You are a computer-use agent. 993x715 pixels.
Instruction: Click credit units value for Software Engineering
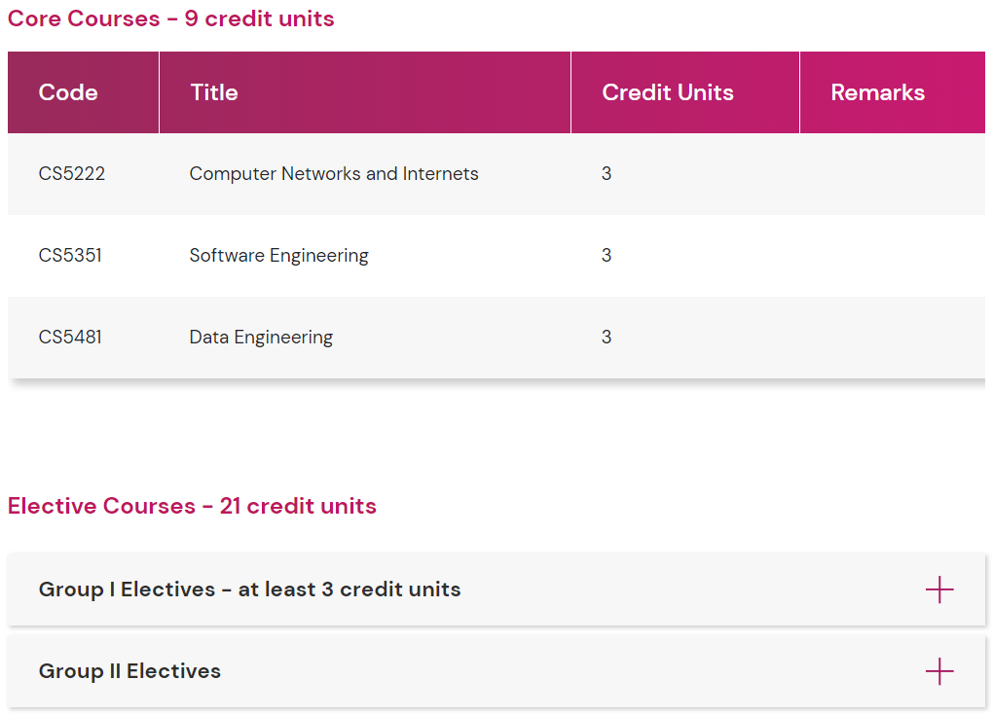pyautogui.click(x=607, y=256)
